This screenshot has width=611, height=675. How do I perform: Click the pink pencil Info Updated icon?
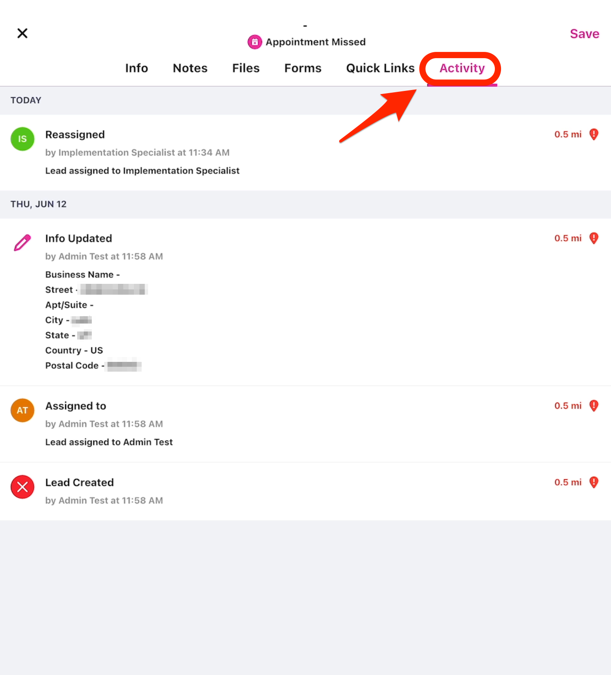pyautogui.click(x=23, y=243)
